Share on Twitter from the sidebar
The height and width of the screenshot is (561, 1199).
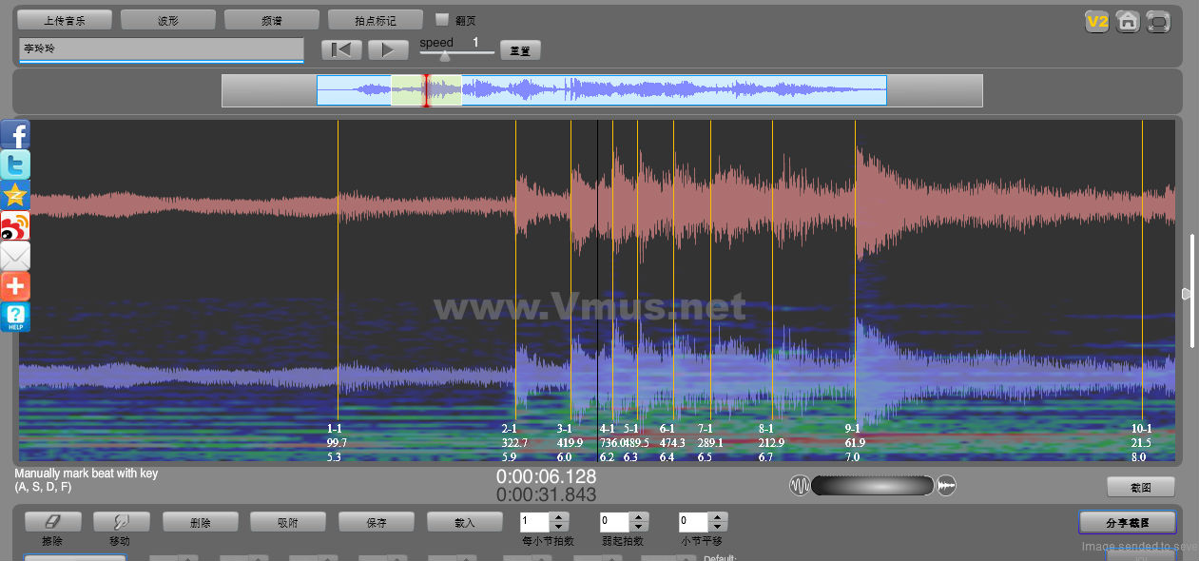point(15,164)
